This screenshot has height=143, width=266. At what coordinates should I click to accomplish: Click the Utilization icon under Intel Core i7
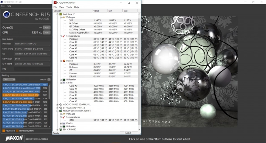coord(64,80)
